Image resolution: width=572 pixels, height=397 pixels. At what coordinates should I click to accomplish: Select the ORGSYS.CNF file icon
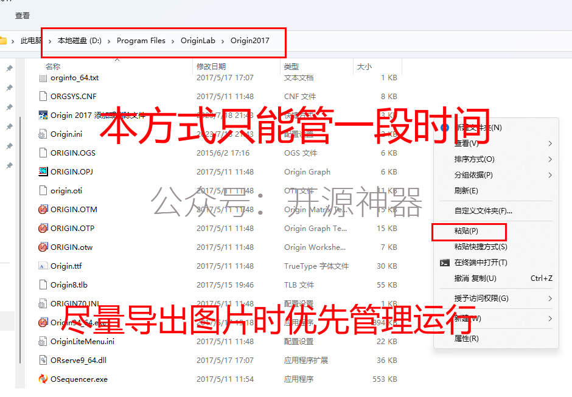tap(43, 96)
